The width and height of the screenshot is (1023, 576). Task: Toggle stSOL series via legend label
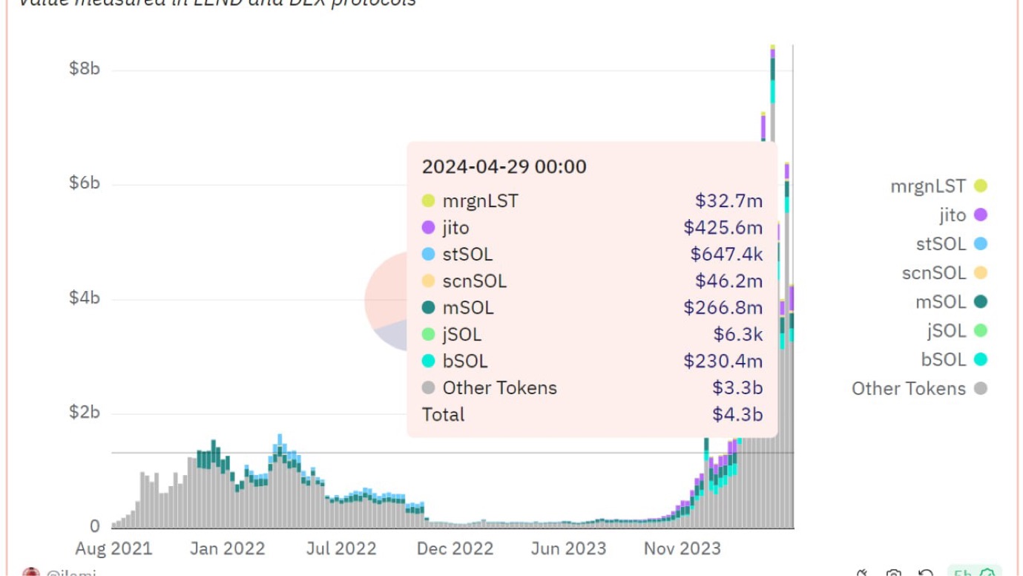(x=941, y=243)
